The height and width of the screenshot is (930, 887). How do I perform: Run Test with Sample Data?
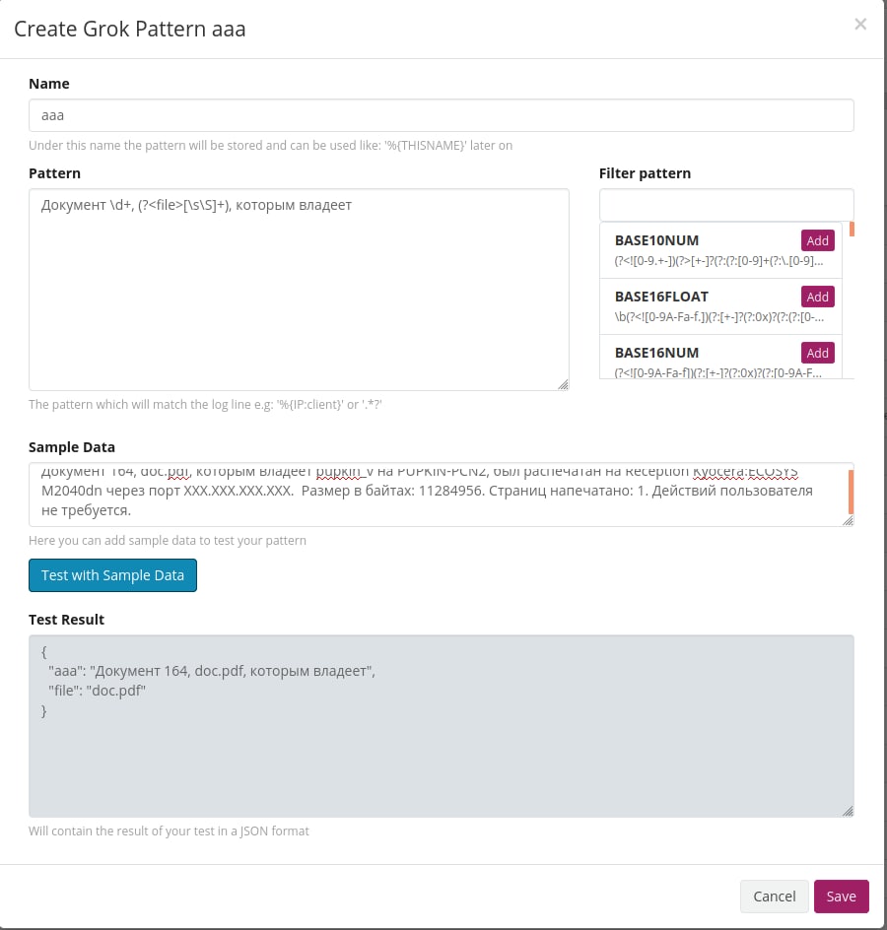[x=112, y=575]
